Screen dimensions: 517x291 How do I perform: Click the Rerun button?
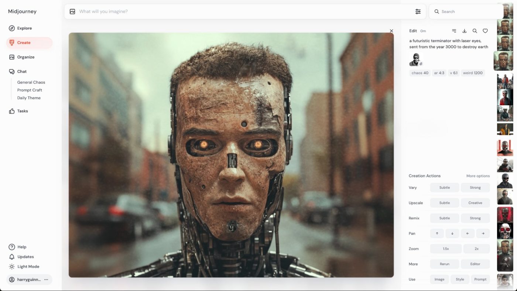[x=445, y=264]
